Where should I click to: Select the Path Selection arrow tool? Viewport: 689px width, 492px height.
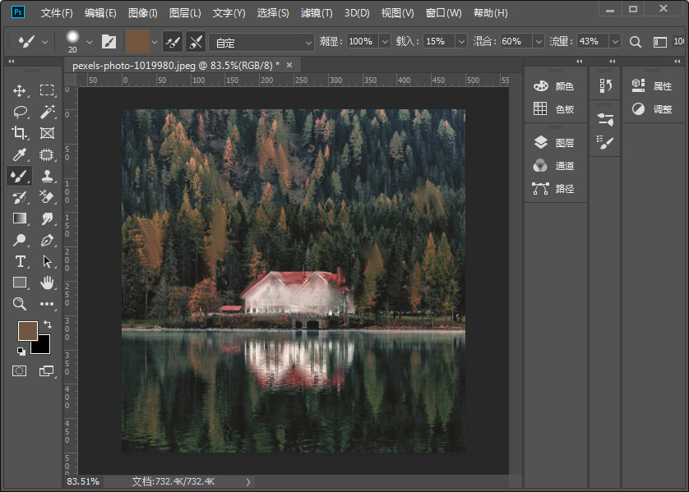(x=47, y=261)
